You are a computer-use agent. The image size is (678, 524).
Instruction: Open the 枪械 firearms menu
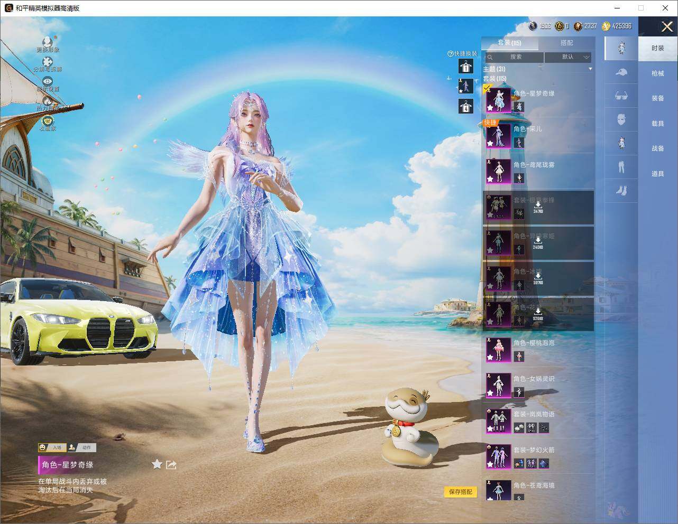(658, 73)
